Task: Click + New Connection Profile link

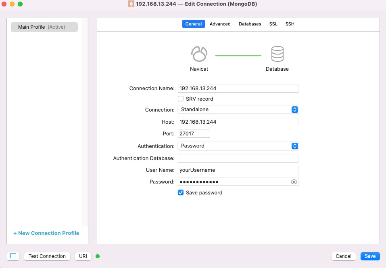Action: pos(46,233)
